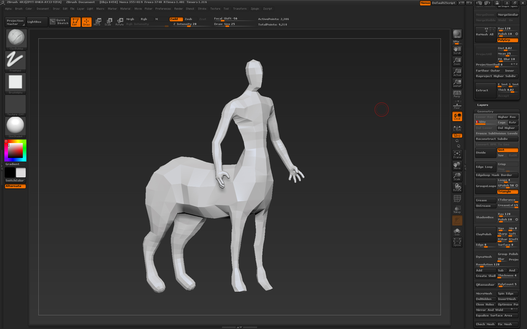Expand the Layers section
Screen dimensions: 527x329
[483, 105]
